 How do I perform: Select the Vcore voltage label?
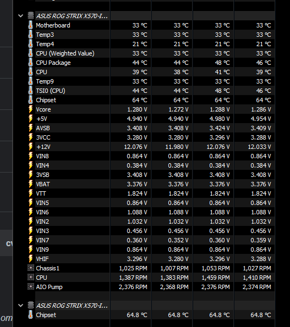(43, 109)
